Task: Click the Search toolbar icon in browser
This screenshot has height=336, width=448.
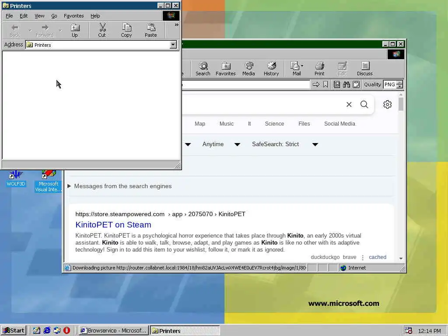Action: coord(203,69)
